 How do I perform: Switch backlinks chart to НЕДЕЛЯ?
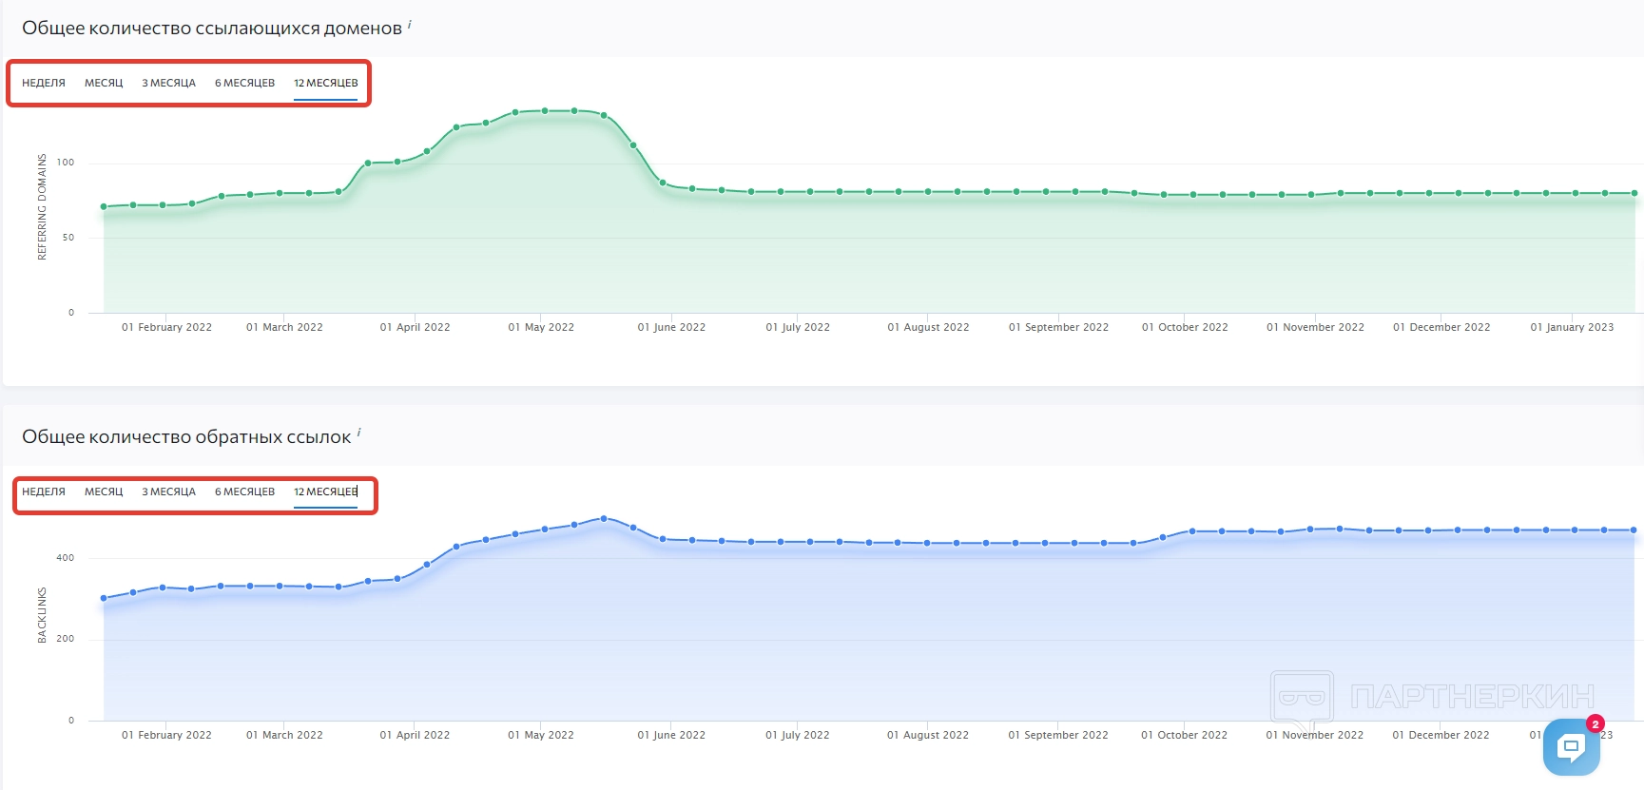(44, 491)
